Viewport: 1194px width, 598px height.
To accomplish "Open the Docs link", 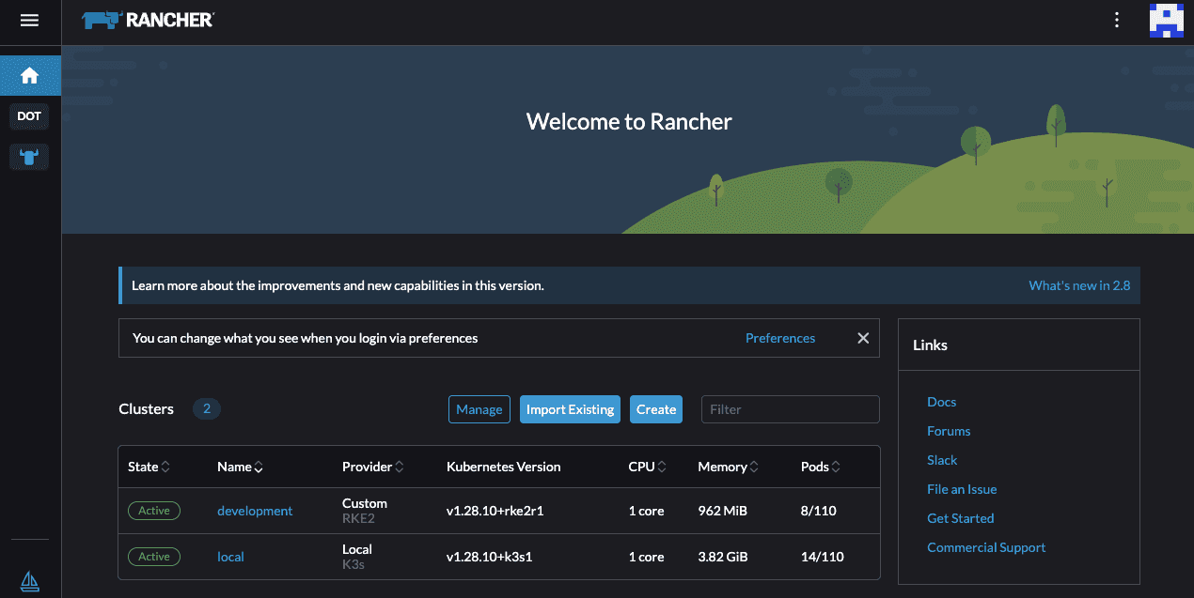I will (x=941, y=402).
